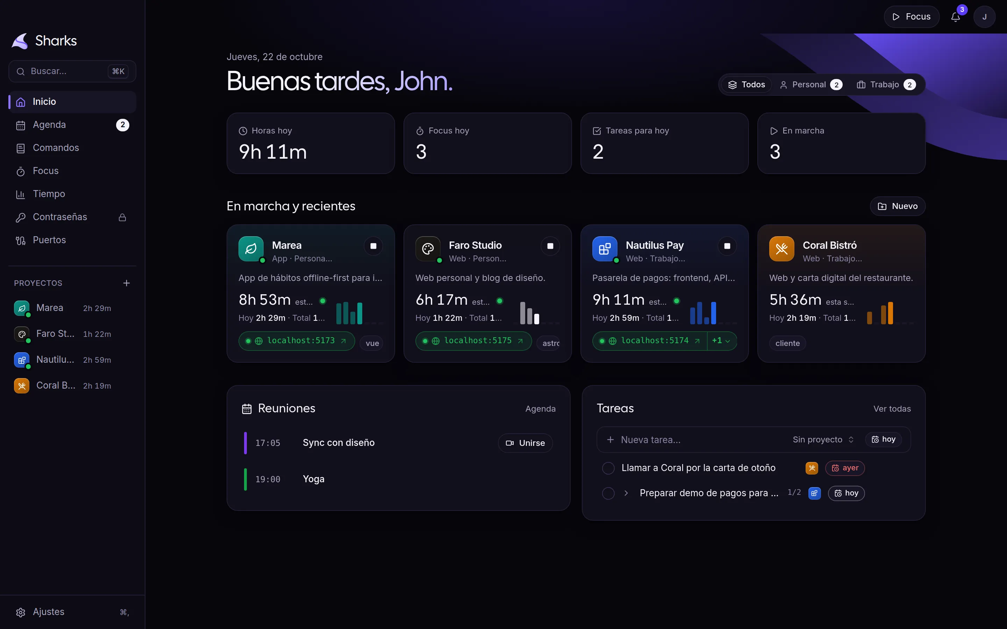Open the notifications bell
1007x629 pixels.
click(955, 17)
